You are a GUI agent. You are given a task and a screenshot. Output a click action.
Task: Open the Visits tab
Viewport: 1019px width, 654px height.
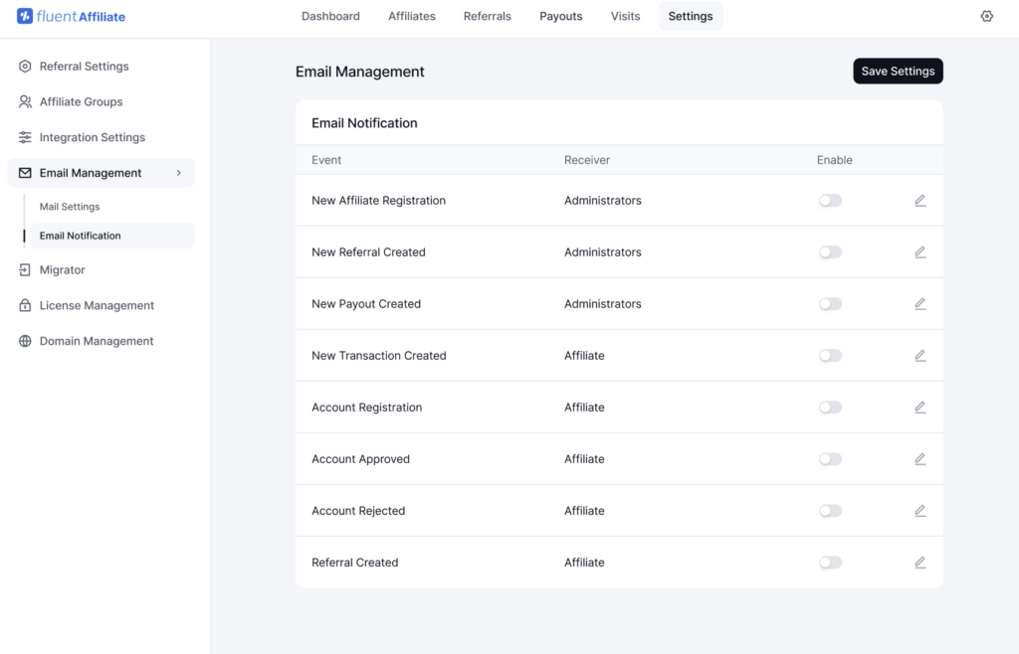(x=625, y=16)
